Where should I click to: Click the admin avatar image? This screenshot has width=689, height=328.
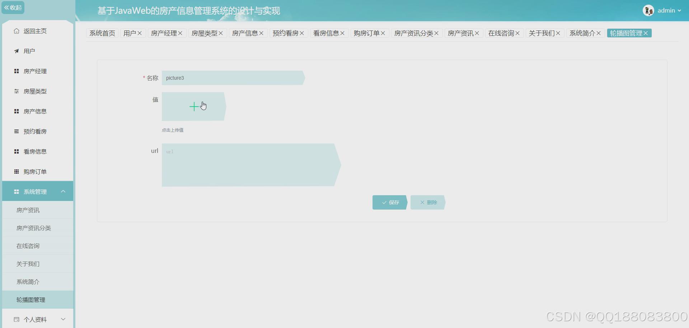[x=649, y=10]
